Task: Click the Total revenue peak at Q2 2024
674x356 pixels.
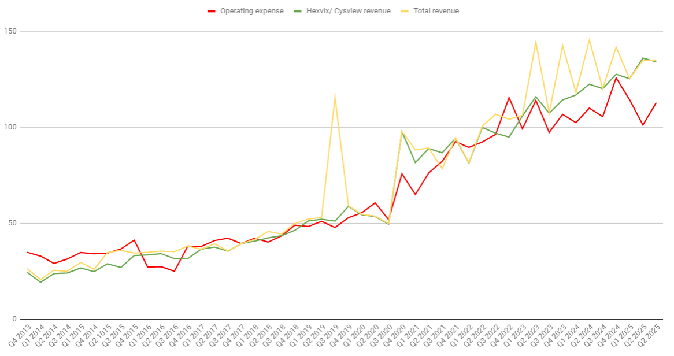Action: 589,40
